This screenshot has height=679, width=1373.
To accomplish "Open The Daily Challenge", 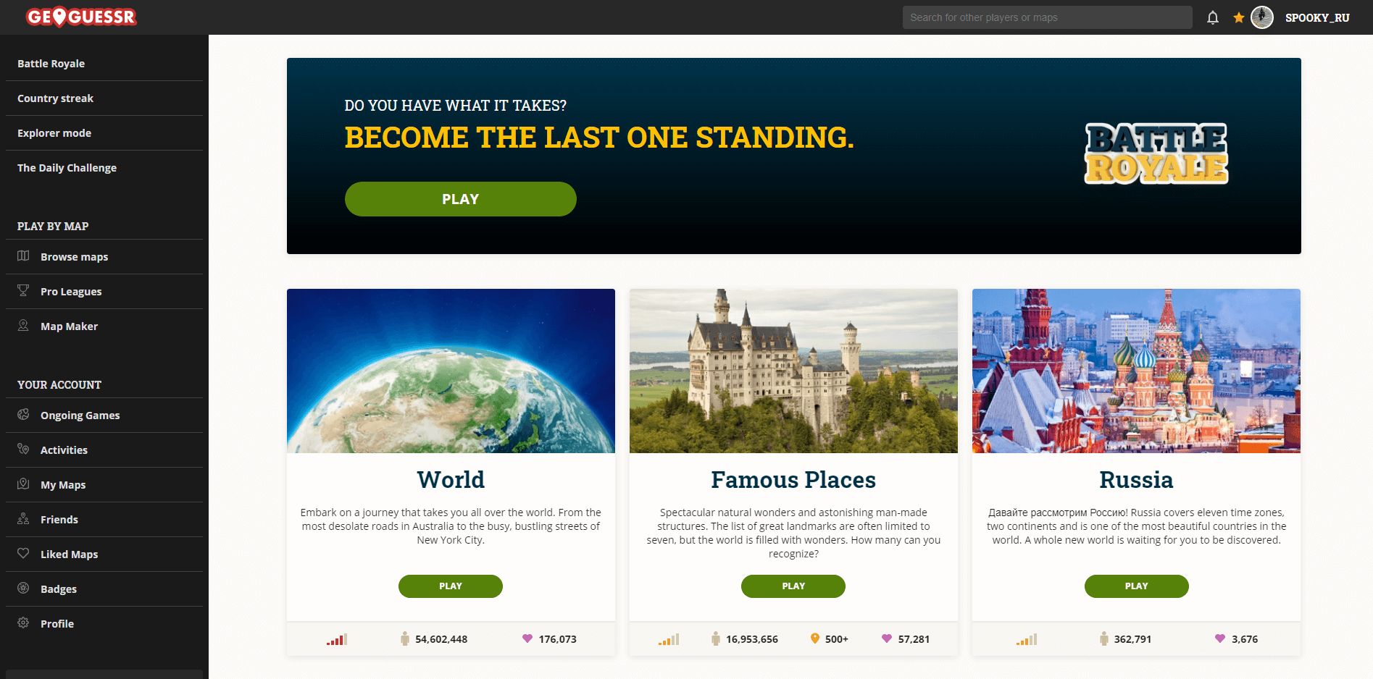I will click(x=104, y=168).
